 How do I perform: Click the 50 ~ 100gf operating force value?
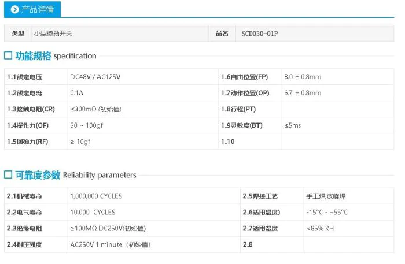tap(89, 125)
